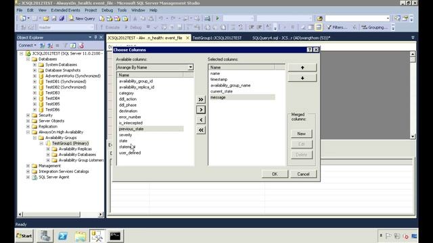The image size is (433, 243).
Task: Click the Filter funnel icon in Object Explorer
Action: point(66,45)
